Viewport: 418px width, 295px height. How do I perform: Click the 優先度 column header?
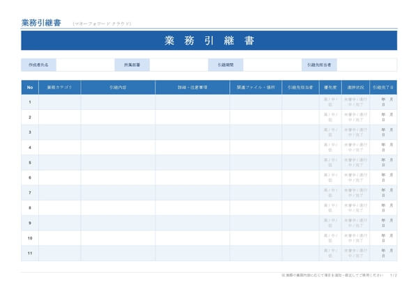pos(331,88)
